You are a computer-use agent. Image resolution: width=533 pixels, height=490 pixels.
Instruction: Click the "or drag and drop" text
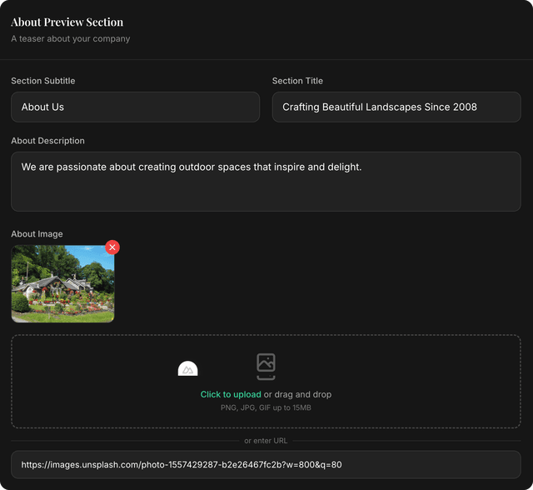click(x=297, y=394)
